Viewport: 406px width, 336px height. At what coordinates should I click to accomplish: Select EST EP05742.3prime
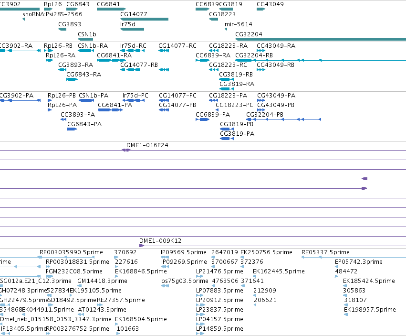click(359, 262)
